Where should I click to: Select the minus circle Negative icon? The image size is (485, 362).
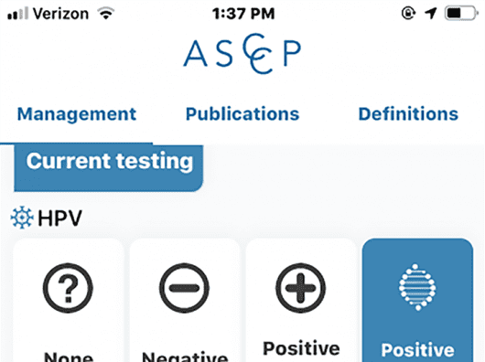(184, 288)
